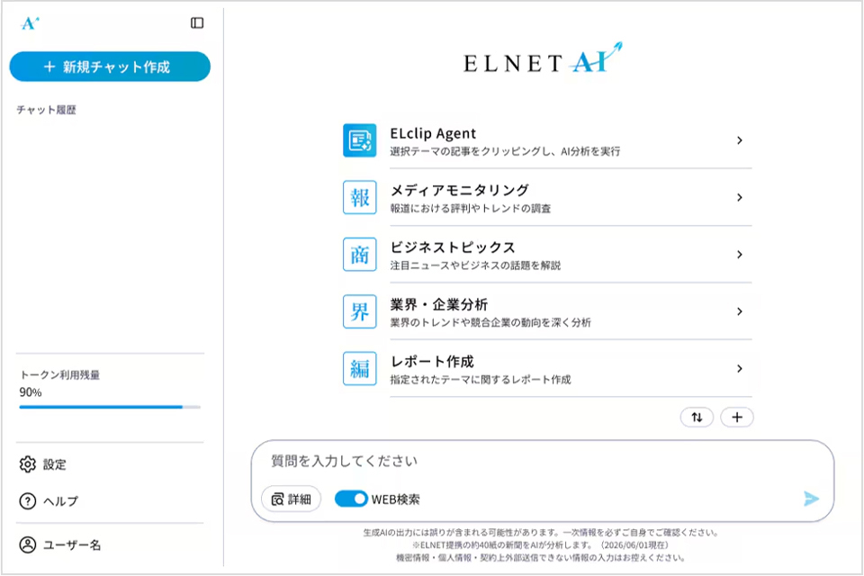Expand the ビジネストピックス chevron

(x=740, y=254)
